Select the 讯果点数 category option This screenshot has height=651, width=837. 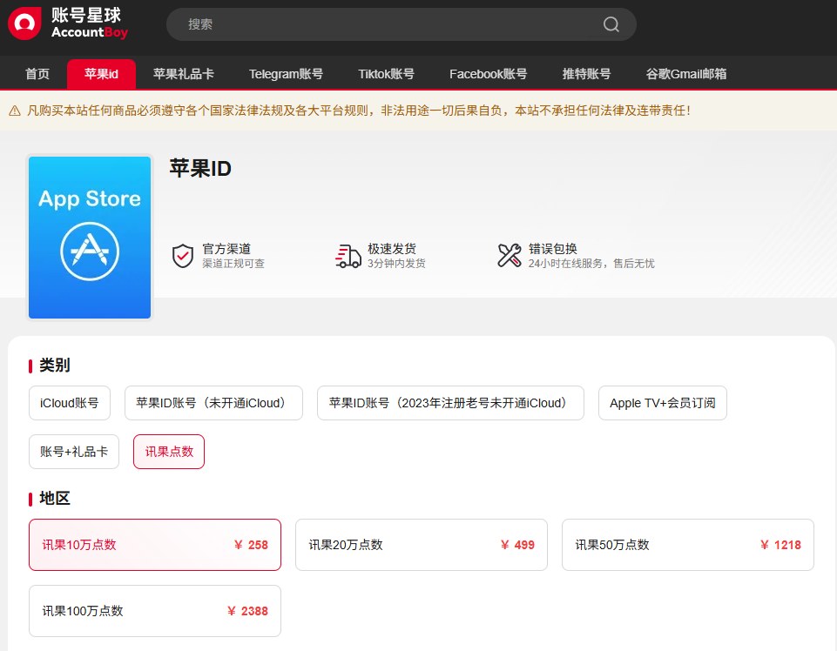[x=169, y=452]
